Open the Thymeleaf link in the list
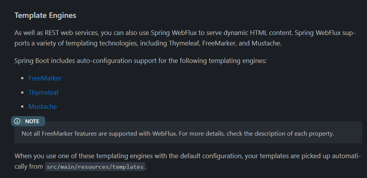 43,92
